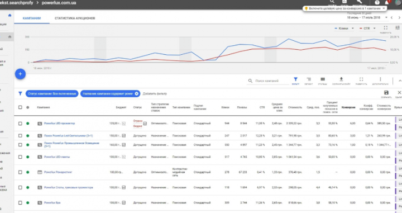402x213 pixels.
Task: Dismiss the target CPA suggestion tooltip
Action: (x=384, y=8)
